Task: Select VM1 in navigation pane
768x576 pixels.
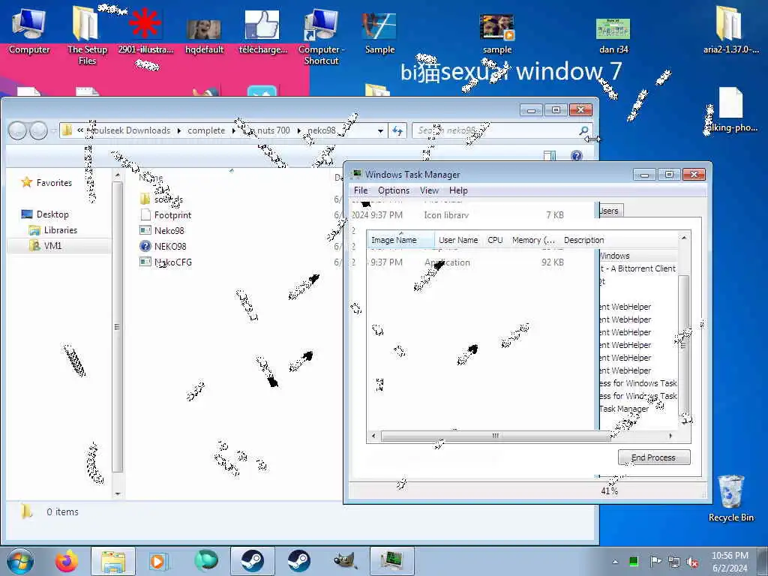Action: [x=52, y=246]
